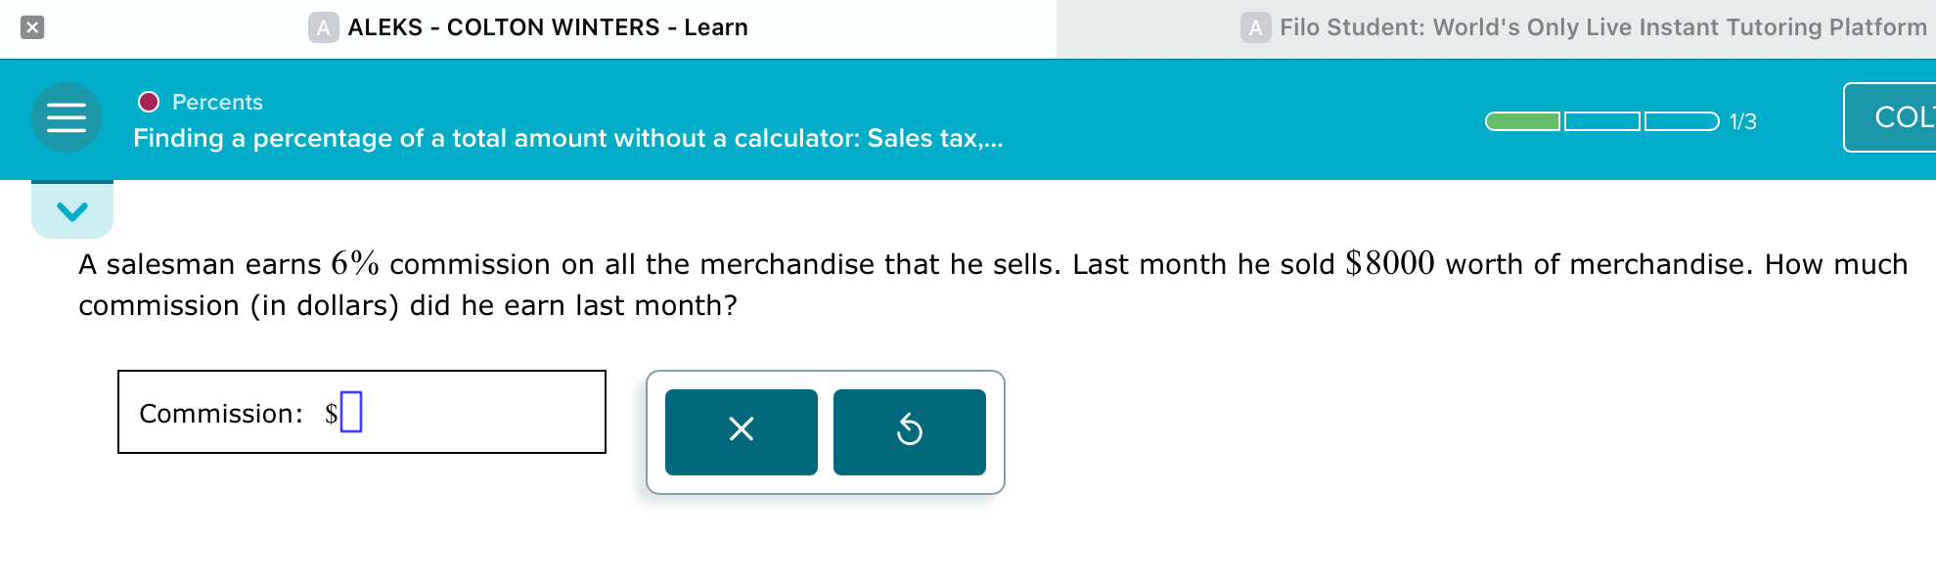Viewport: 1936px width, 583px height.
Task: Click the $8000 amount in question
Action: coord(1389,263)
